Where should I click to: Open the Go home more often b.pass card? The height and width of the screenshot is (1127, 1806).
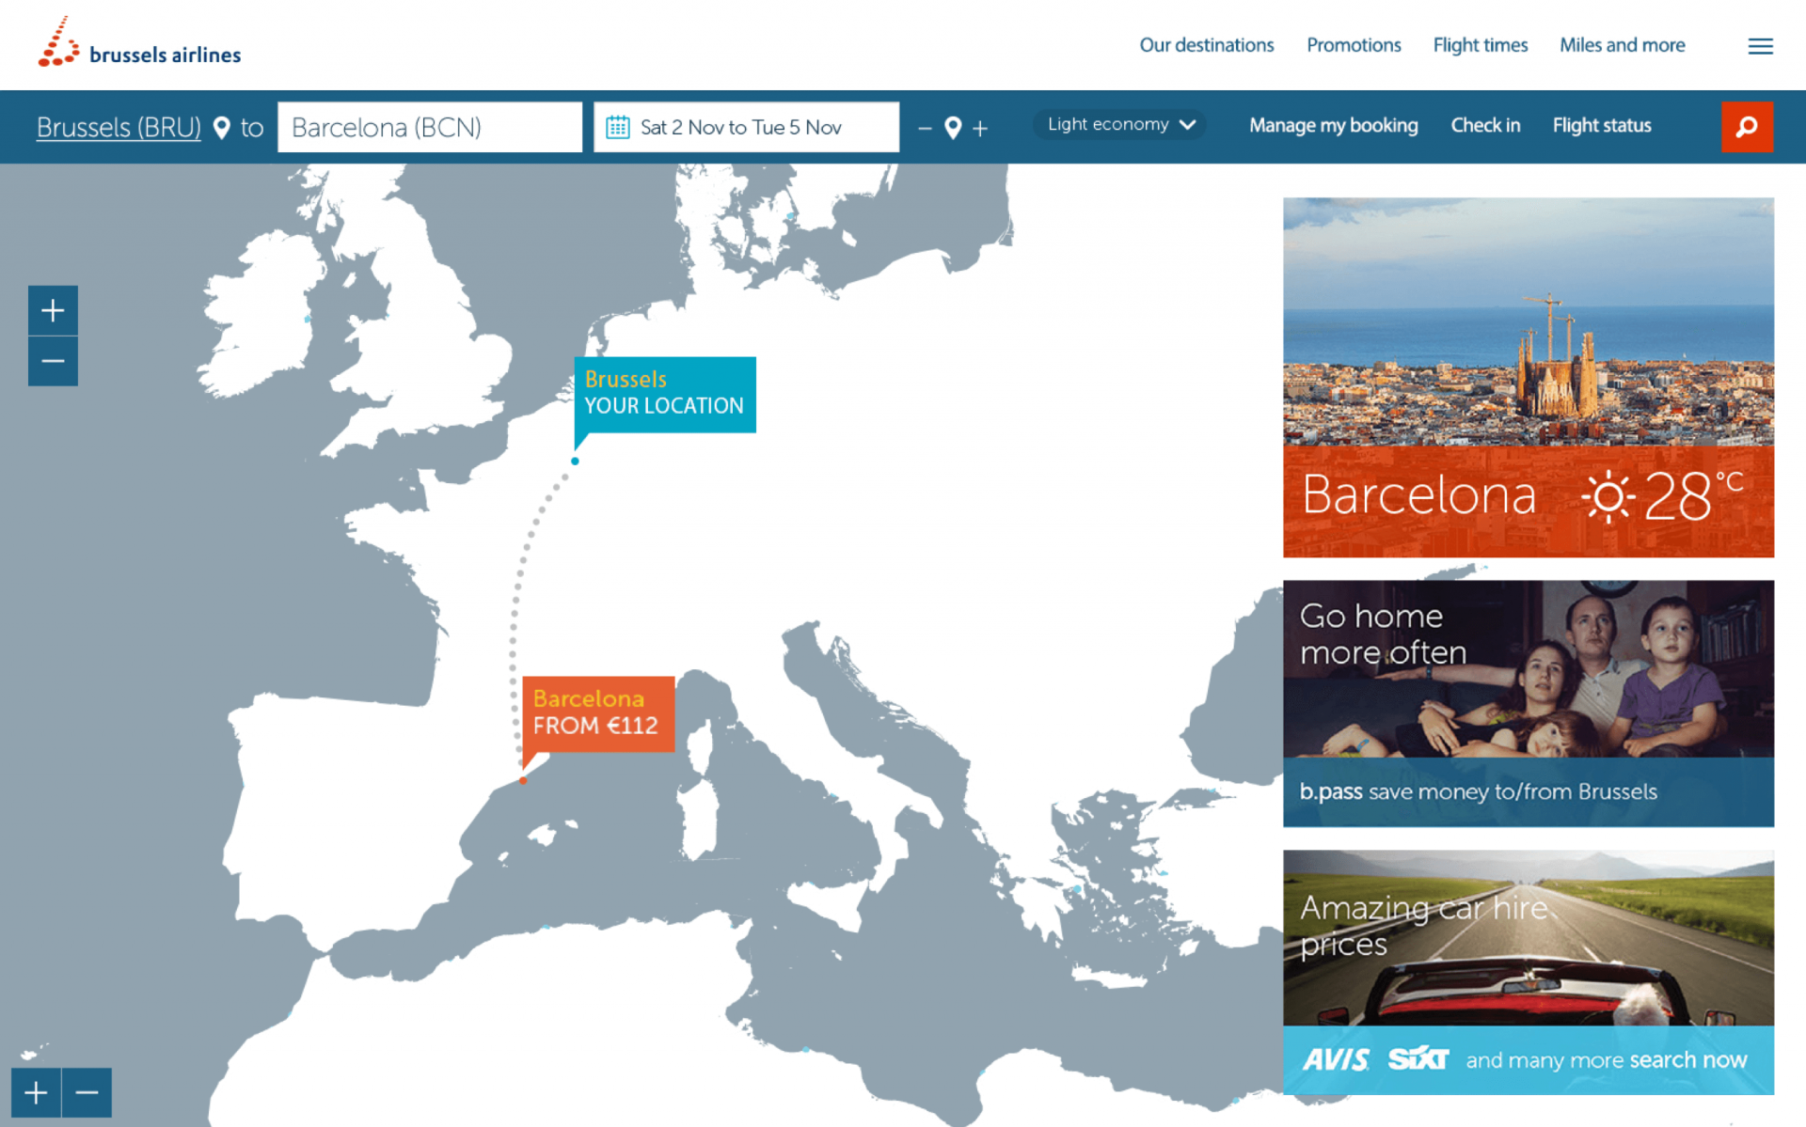pos(1529,703)
